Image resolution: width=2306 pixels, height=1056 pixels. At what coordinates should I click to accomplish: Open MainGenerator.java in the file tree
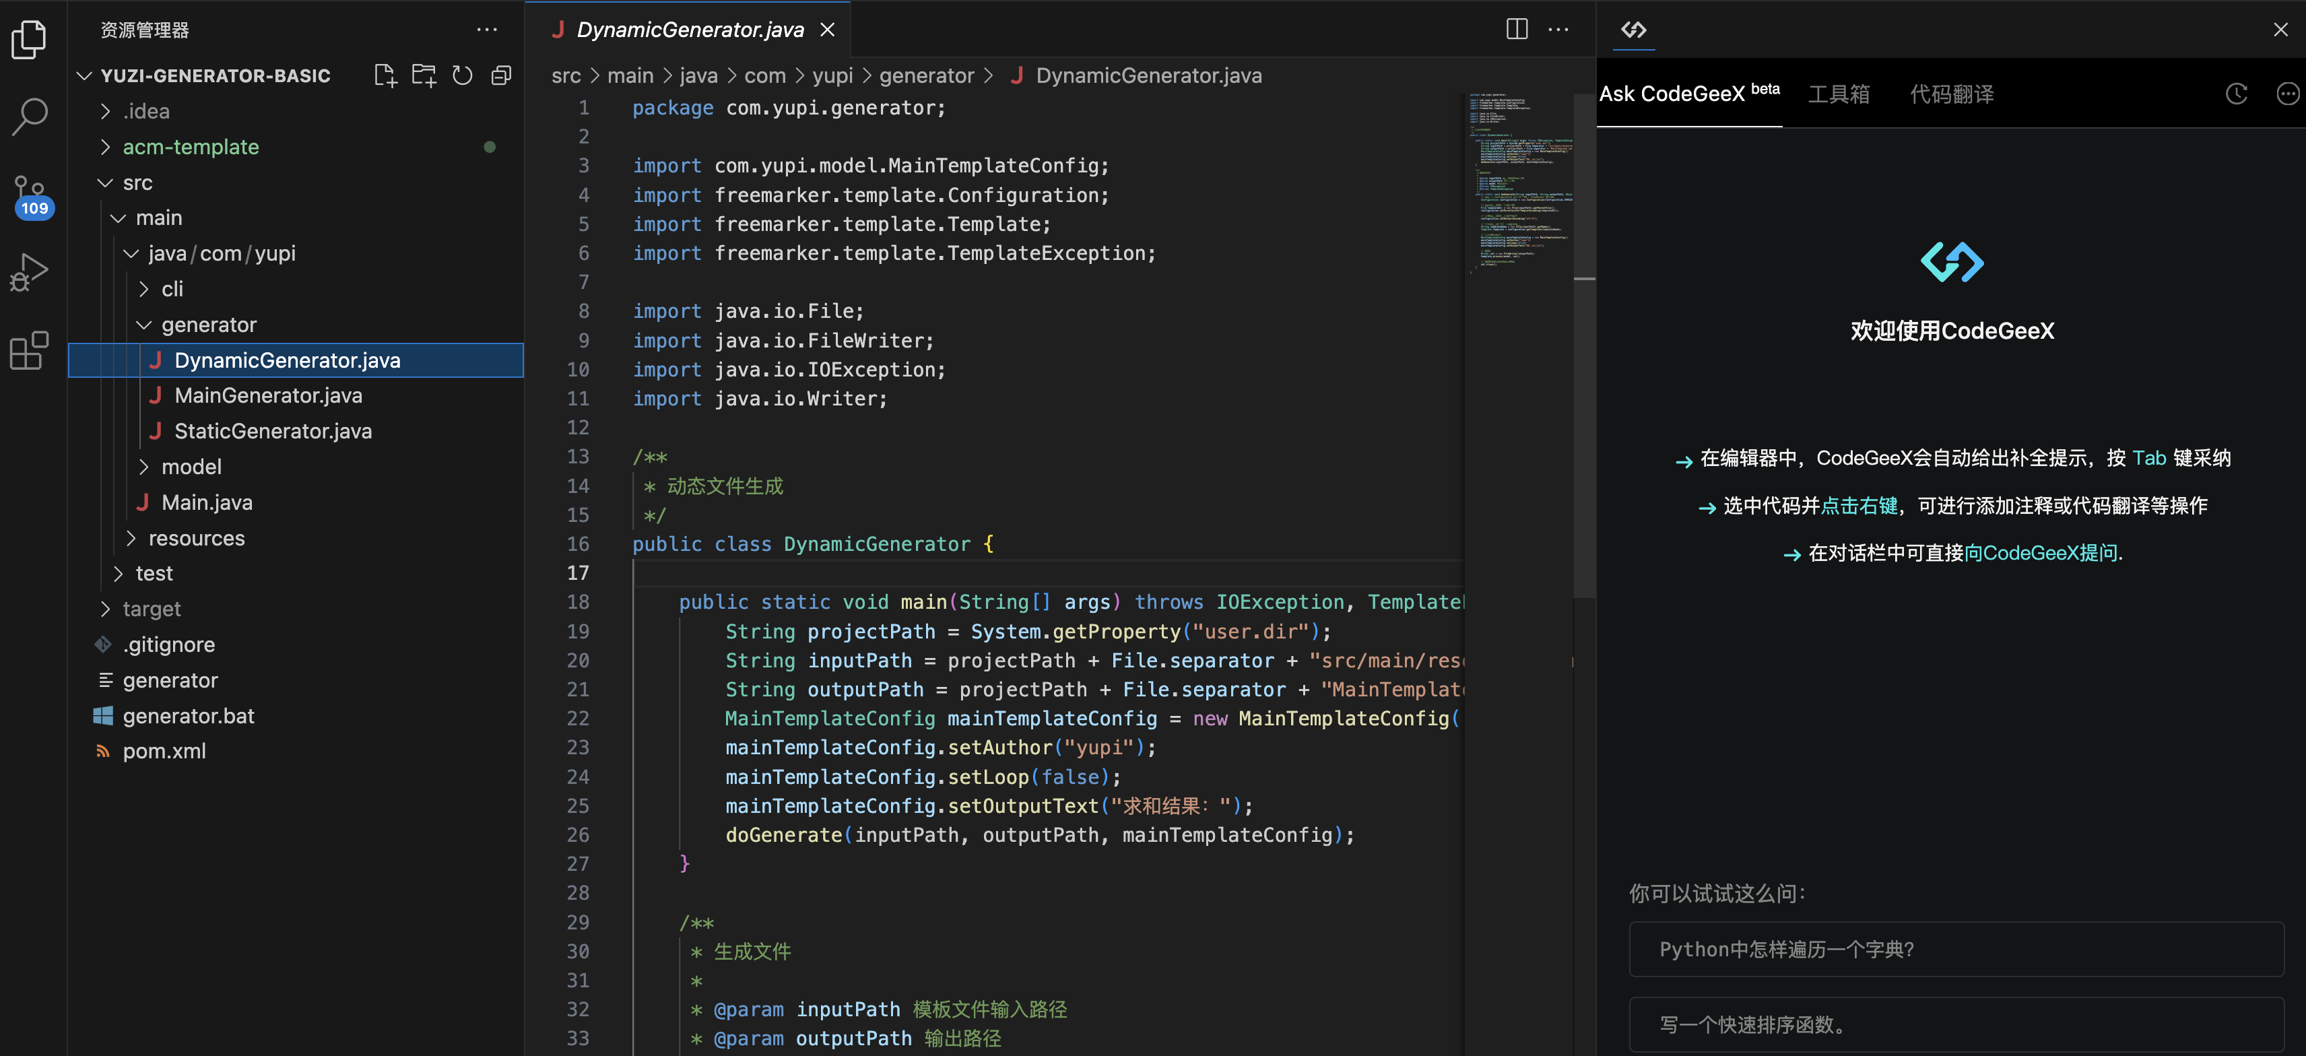[x=267, y=395]
